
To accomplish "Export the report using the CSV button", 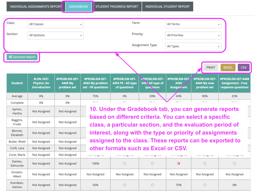I will 244,67.
